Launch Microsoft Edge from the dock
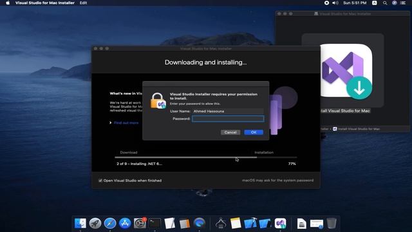Screen dimensions: 412x232 (200, 224)
